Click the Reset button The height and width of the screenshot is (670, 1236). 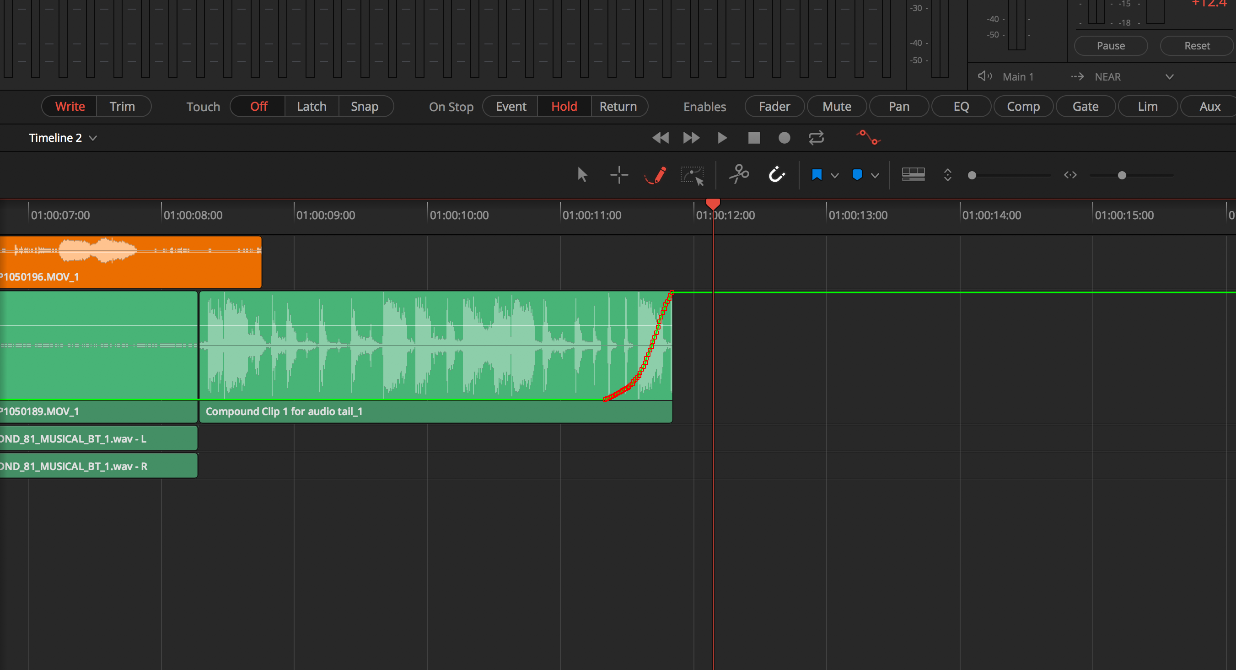click(1197, 46)
